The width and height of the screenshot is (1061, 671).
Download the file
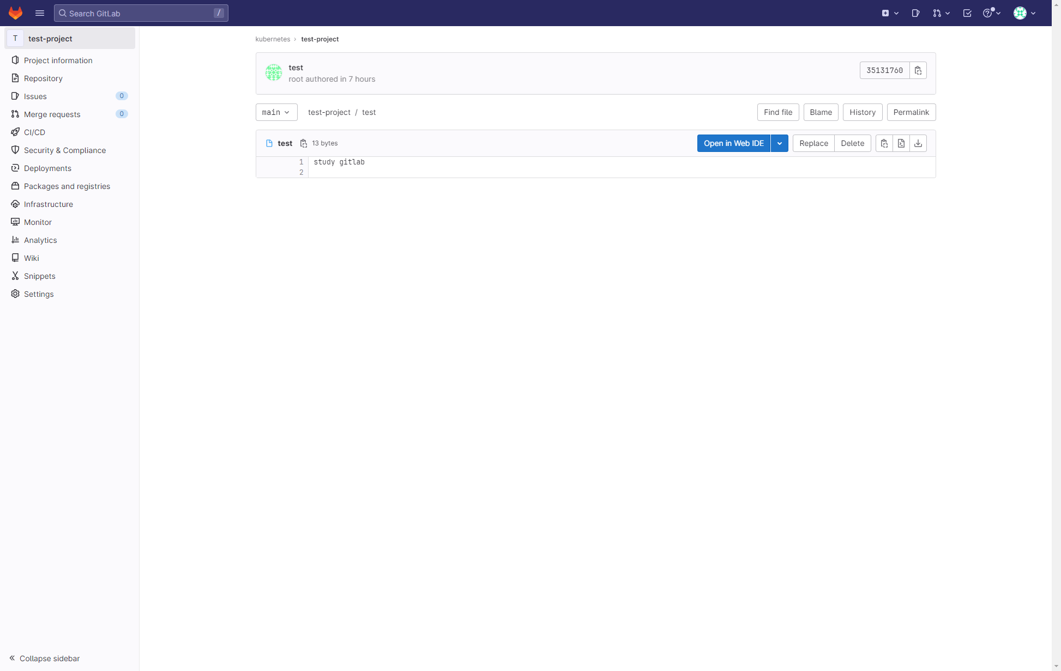point(918,143)
